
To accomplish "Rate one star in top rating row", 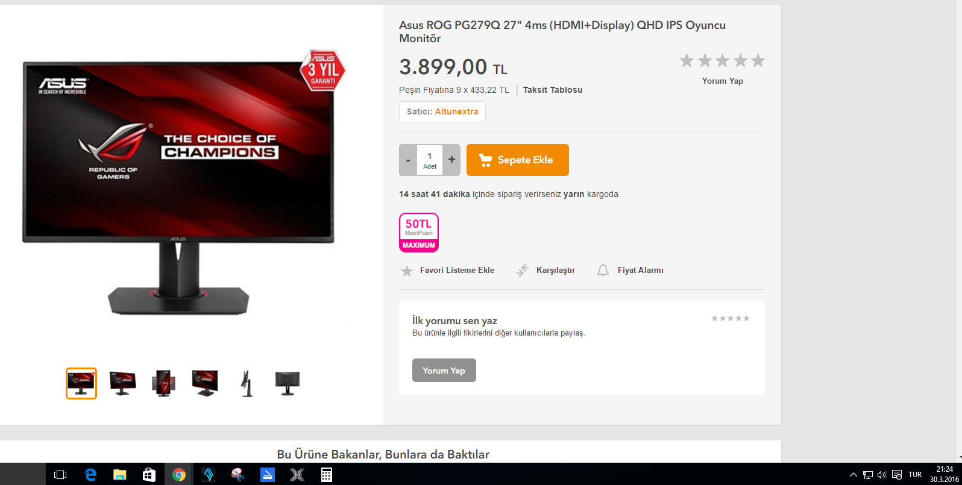I will (x=687, y=60).
